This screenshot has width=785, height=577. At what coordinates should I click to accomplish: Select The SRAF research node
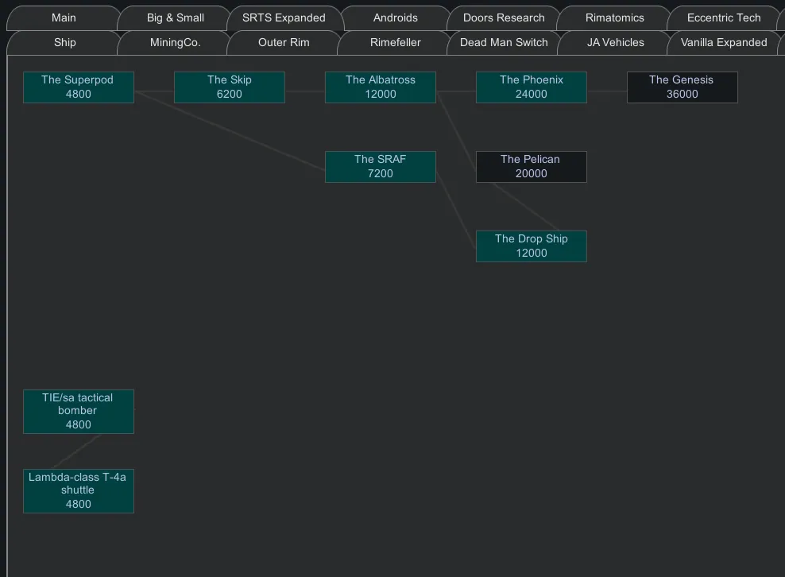click(380, 167)
